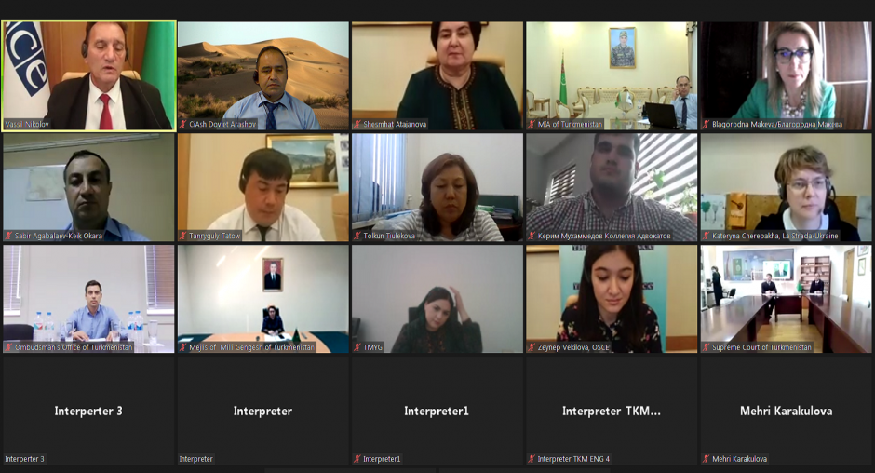The width and height of the screenshot is (875, 473).
Task: Click muted mic icon on Supreme Court tile
Action: pyautogui.click(x=706, y=347)
